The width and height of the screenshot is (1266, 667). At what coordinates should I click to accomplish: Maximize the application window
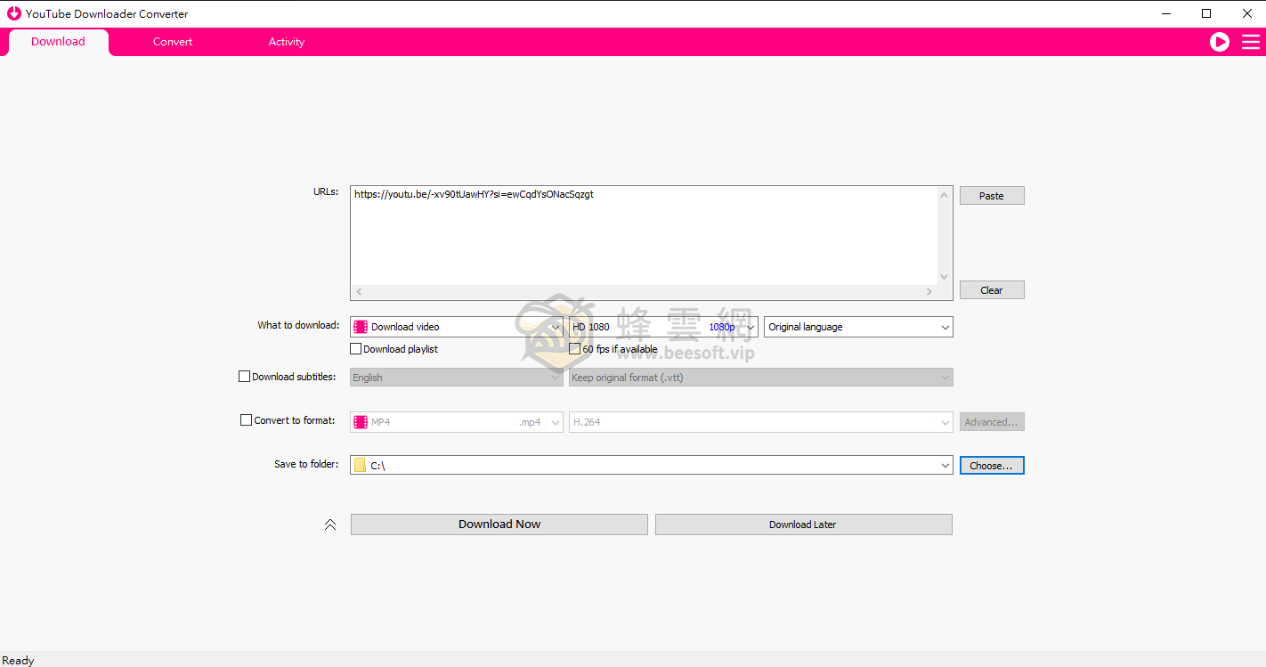click(x=1206, y=13)
